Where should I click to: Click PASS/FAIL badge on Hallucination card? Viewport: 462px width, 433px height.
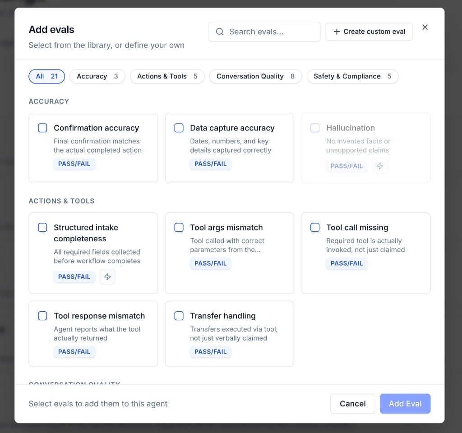pos(346,166)
